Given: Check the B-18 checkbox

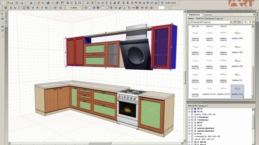Looking at the screenshot, I should (x=192, y=134).
